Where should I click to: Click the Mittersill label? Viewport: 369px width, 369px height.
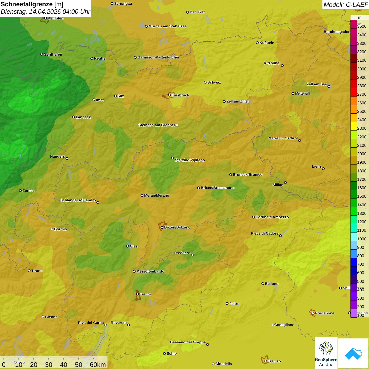click(x=303, y=93)
